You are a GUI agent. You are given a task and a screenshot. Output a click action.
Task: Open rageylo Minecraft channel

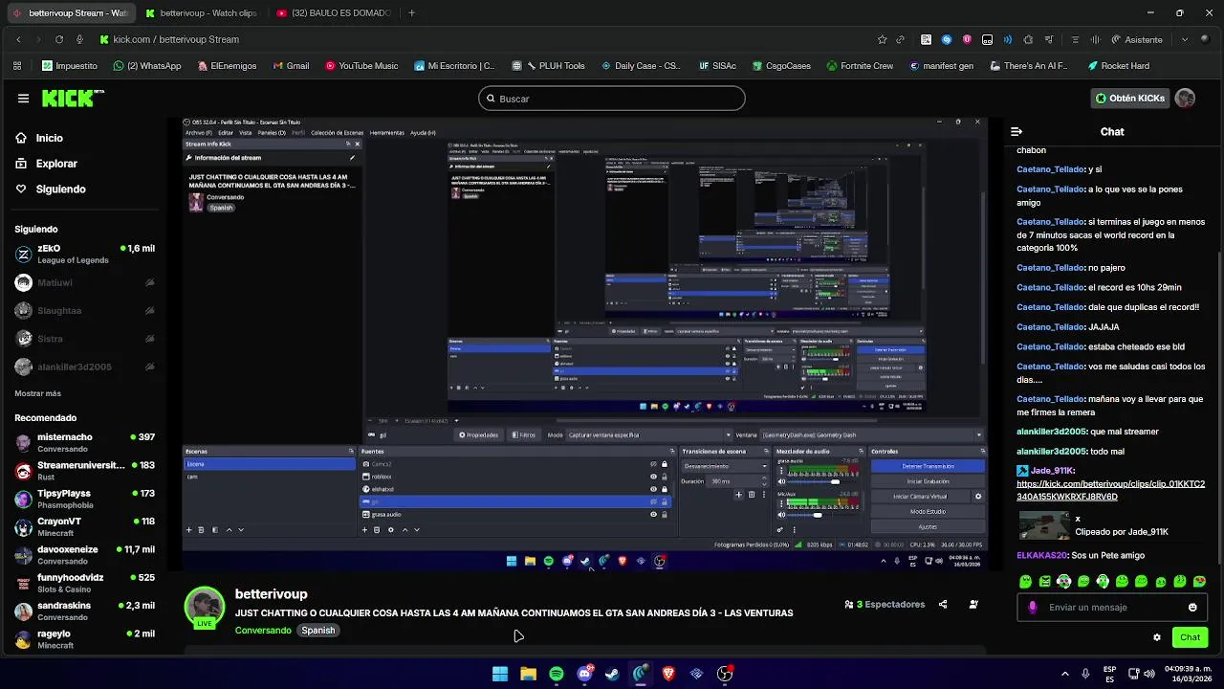[x=84, y=639]
